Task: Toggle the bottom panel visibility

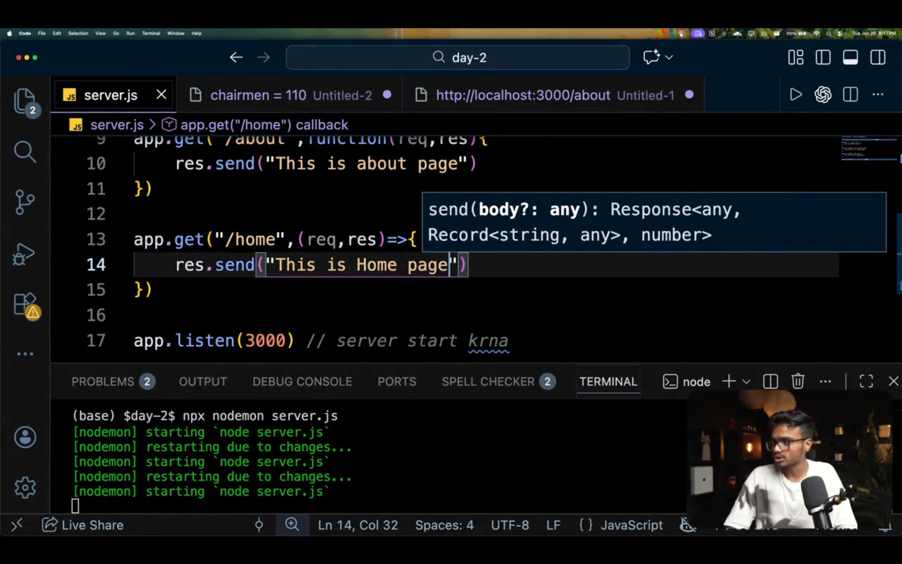Action: (x=850, y=57)
